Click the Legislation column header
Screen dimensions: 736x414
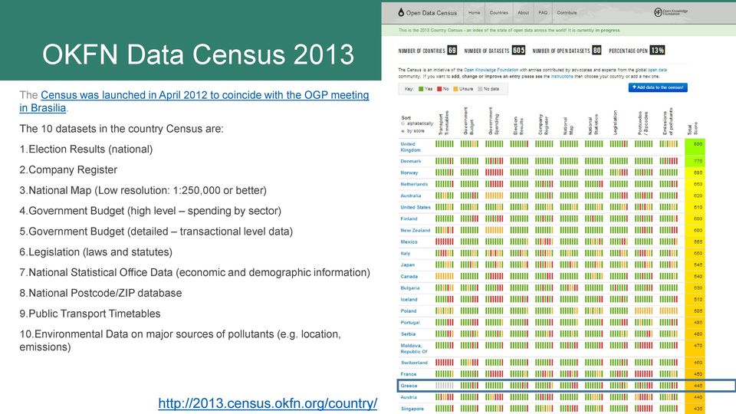[x=616, y=123]
